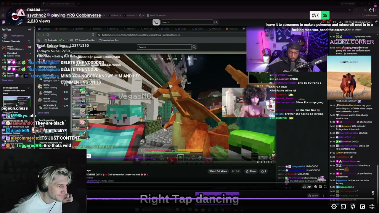Click the twitch.tv clip URL address bar

[141, 35]
